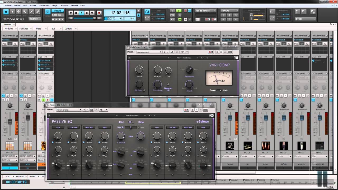Click the Vari Comp FX slot
338x190 pixels.
[10, 61]
